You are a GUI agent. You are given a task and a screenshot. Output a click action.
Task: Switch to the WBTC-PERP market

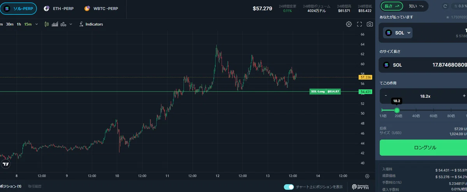pyautogui.click(x=101, y=8)
